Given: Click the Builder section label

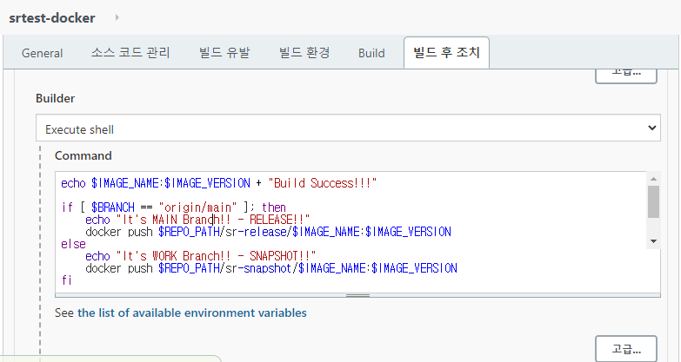Looking at the screenshot, I should point(55,98).
